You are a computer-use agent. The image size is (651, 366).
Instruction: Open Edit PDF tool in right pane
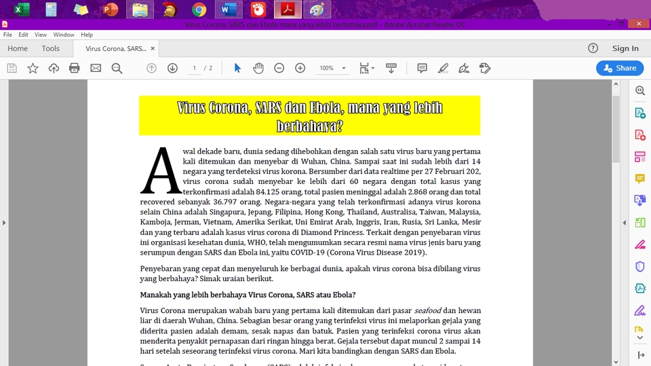[639, 158]
